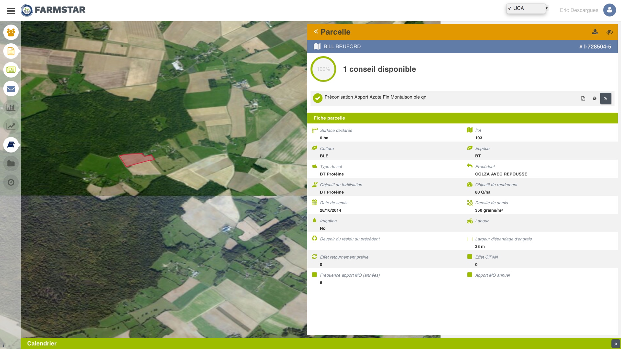Open the PDF icon for the préconisation

pos(583,98)
